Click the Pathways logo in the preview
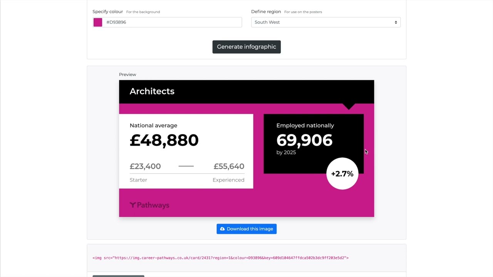The height and width of the screenshot is (277, 493). [149, 205]
